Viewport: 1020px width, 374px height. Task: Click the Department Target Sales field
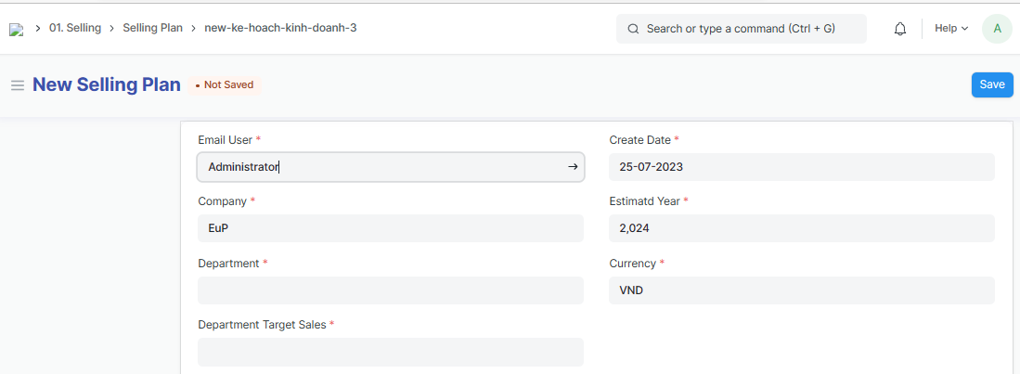click(x=390, y=352)
